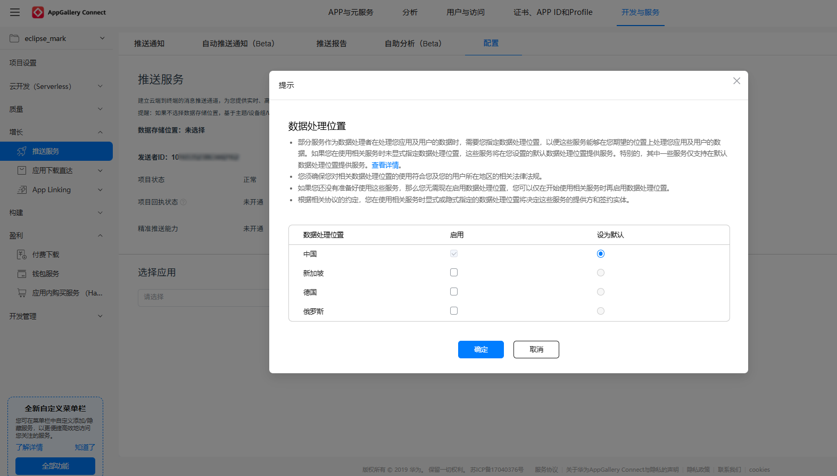Click help icon next to 项目回执状态

point(183,202)
